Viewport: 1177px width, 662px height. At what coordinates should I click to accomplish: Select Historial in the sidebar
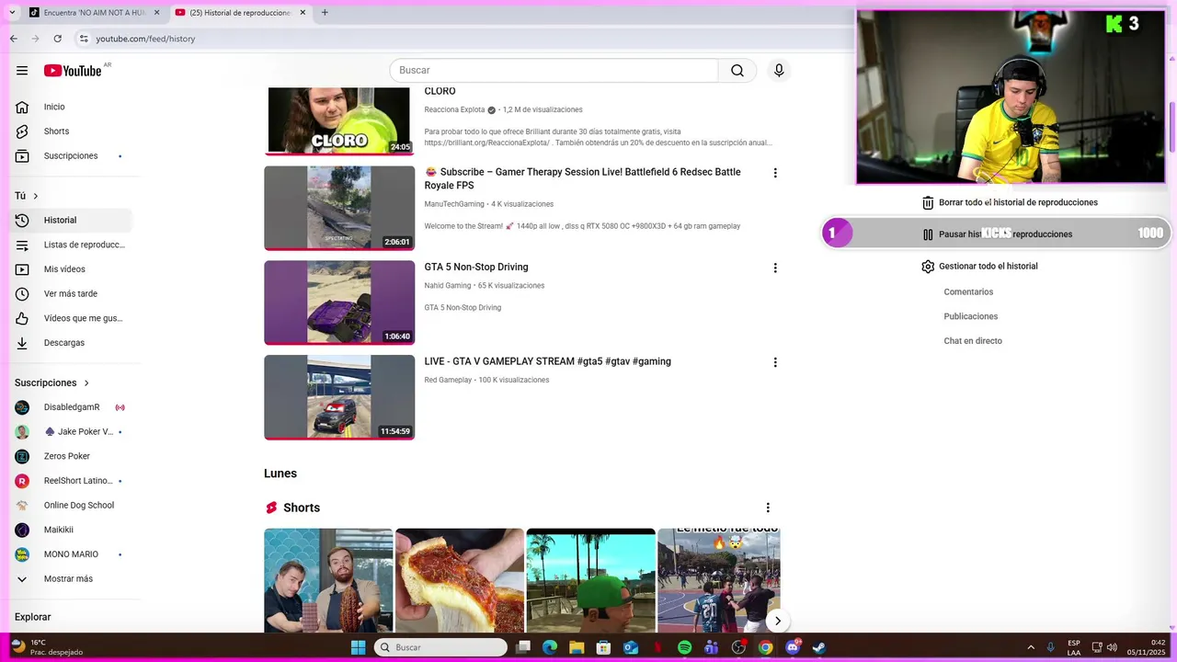[72, 221]
